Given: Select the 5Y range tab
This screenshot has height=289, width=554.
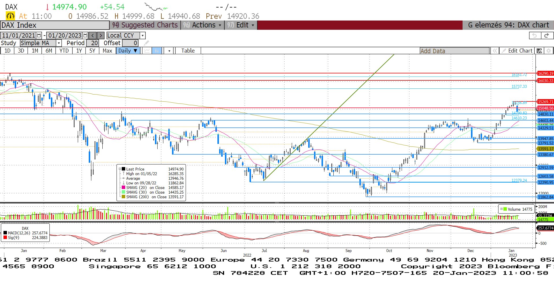Looking at the screenshot, I should click(92, 51).
